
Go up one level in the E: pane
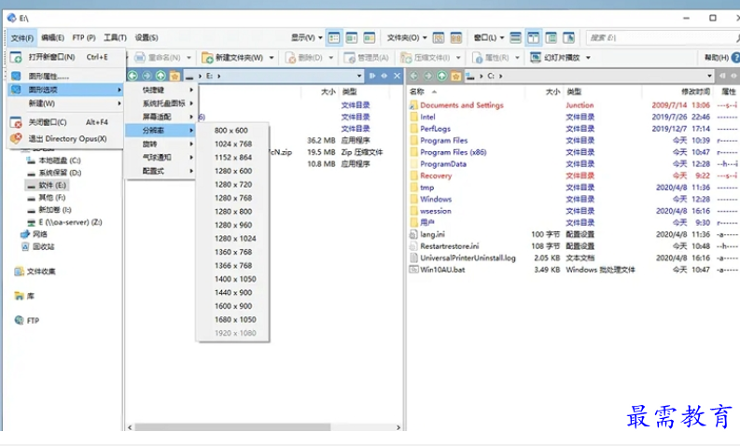click(x=161, y=76)
